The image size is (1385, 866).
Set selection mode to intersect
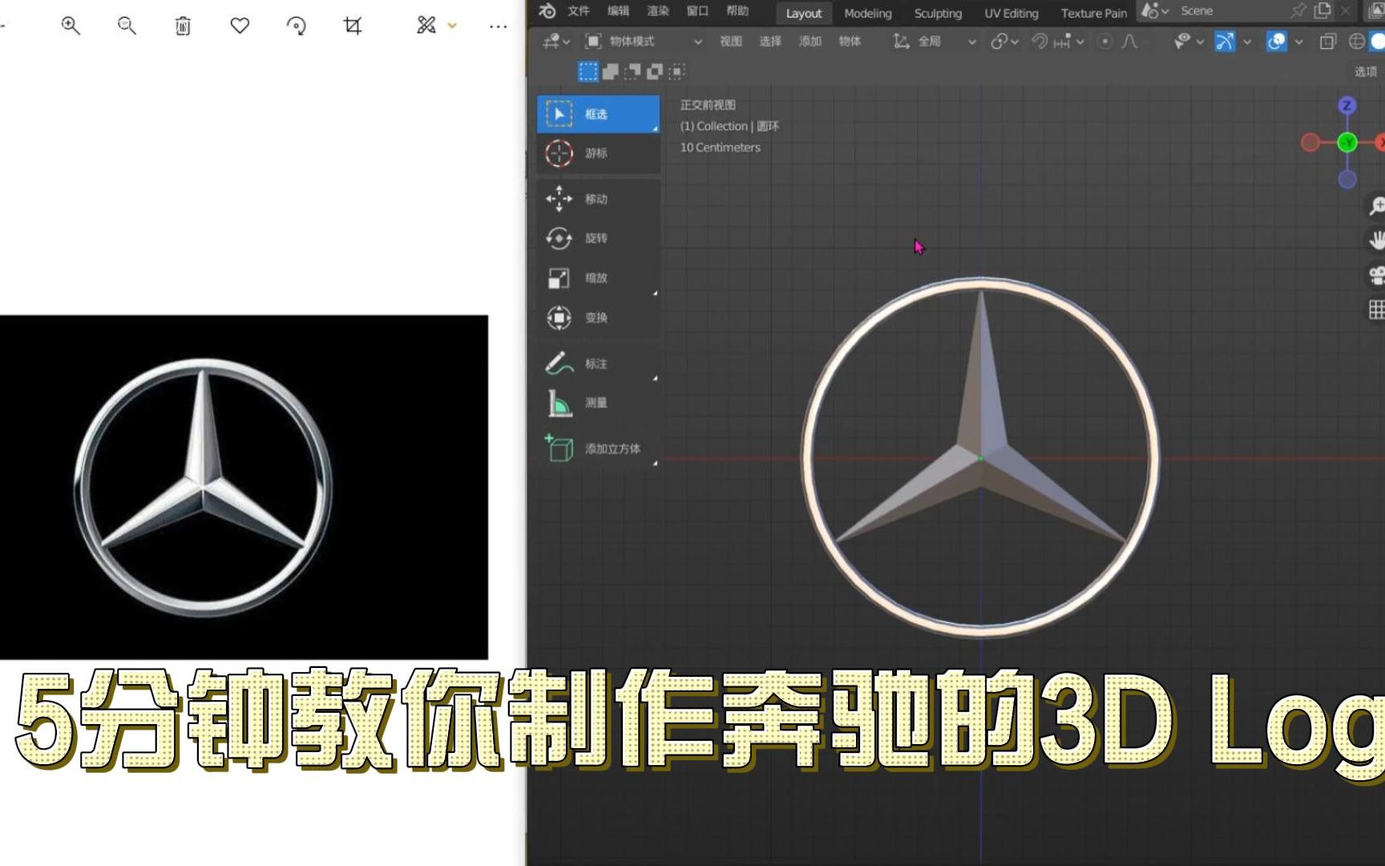(677, 72)
